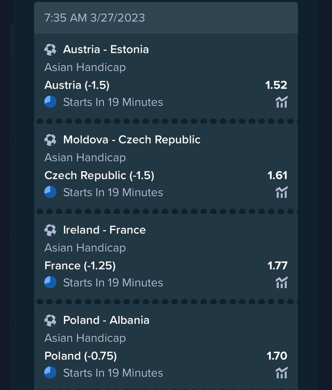Click the blue timer icon under Czech Republic (-1.5)
The width and height of the screenshot is (332, 390).
click(x=50, y=192)
